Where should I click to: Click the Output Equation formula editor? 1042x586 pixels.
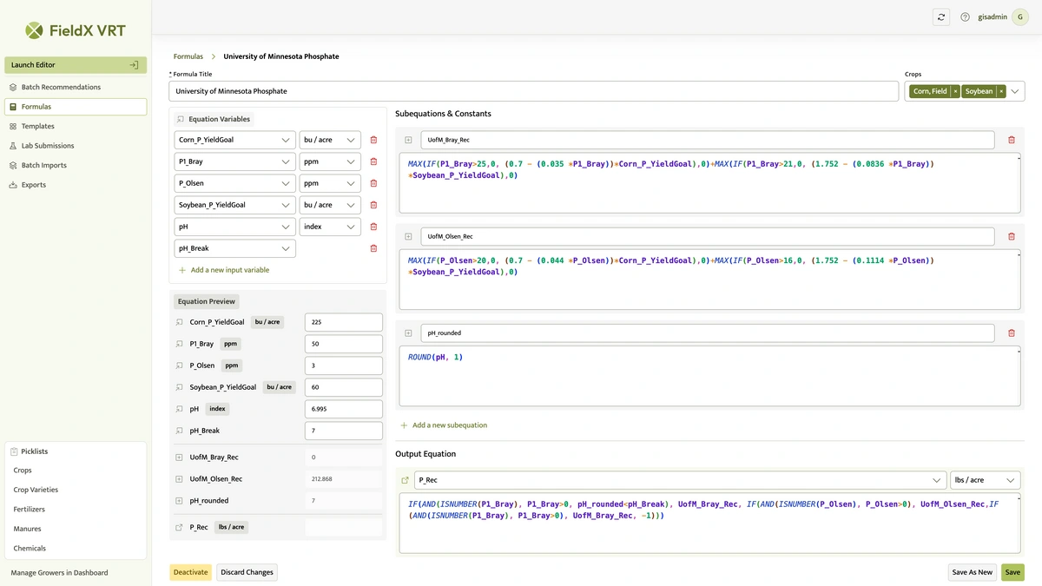[709, 523]
